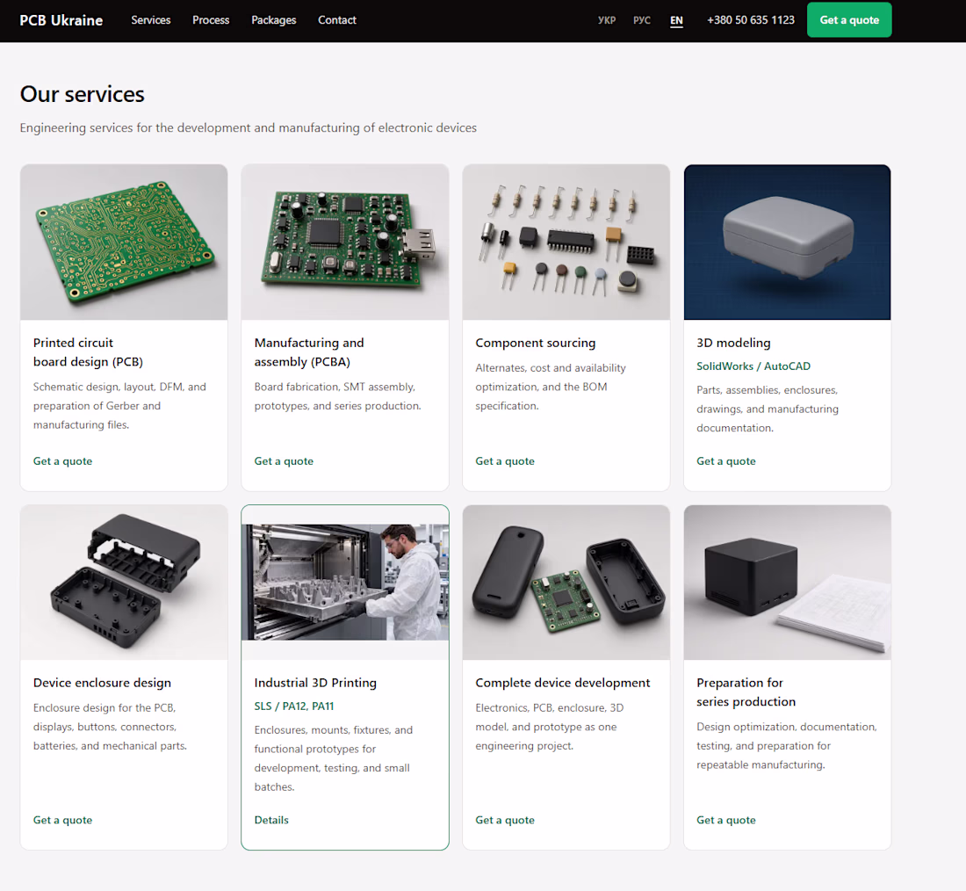Open the Contact navigation item

coord(337,20)
